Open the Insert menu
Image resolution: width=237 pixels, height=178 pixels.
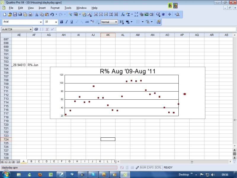42,8
